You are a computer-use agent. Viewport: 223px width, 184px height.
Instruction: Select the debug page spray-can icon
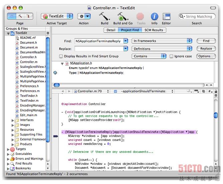pyautogui.click(x=28, y=16)
